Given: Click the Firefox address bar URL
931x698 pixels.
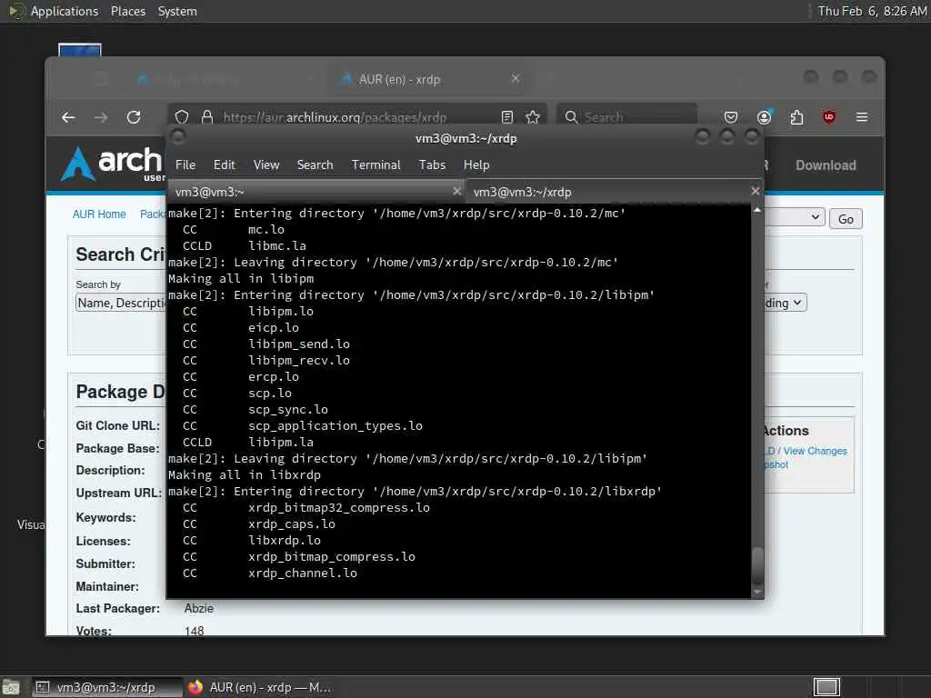Looking at the screenshot, I should tap(335, 117).
